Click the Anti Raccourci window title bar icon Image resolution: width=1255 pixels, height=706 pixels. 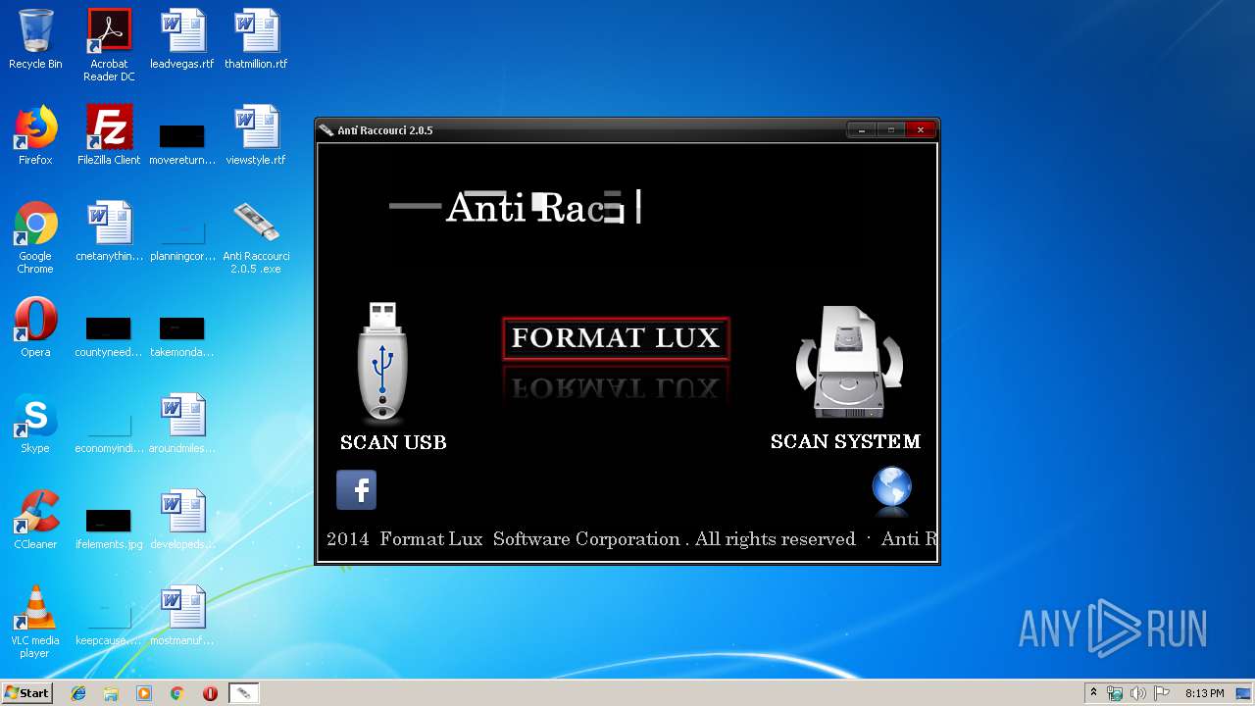[326, 130]
